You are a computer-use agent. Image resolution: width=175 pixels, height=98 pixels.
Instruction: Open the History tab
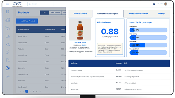coord(161,14)
